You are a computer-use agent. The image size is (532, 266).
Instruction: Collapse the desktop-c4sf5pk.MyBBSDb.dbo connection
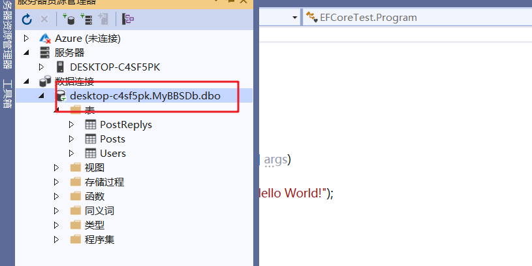pos(41,96)
